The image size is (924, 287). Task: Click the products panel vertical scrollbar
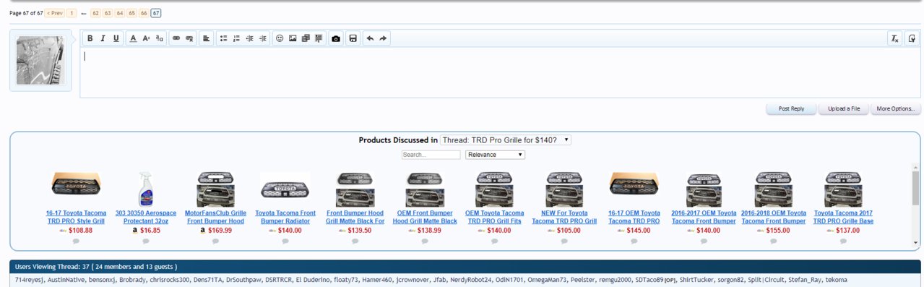click(x=915, y=206)
